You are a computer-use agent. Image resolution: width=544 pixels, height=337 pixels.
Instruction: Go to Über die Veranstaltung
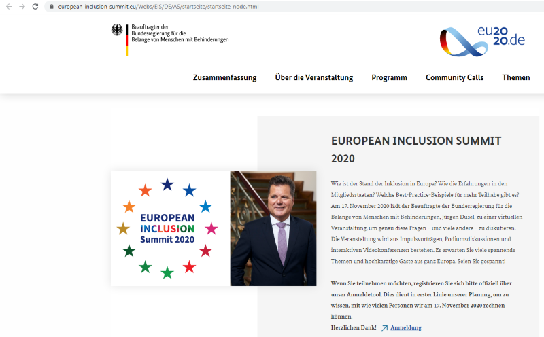pos(313,77)
